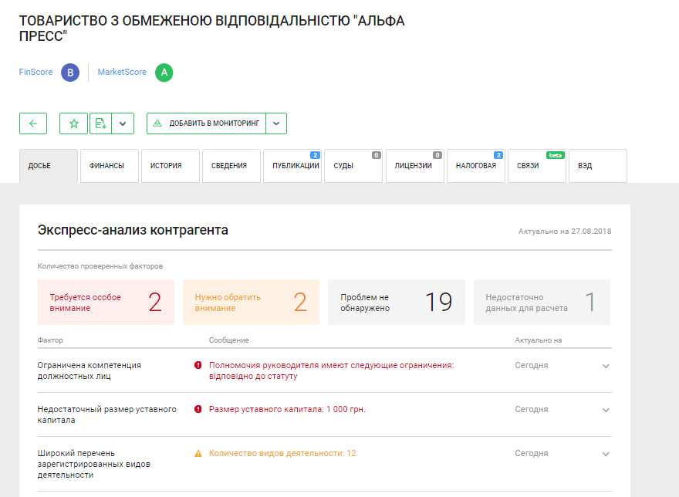
Task: Open the Лицензии tab
Action: click(415, 166)
